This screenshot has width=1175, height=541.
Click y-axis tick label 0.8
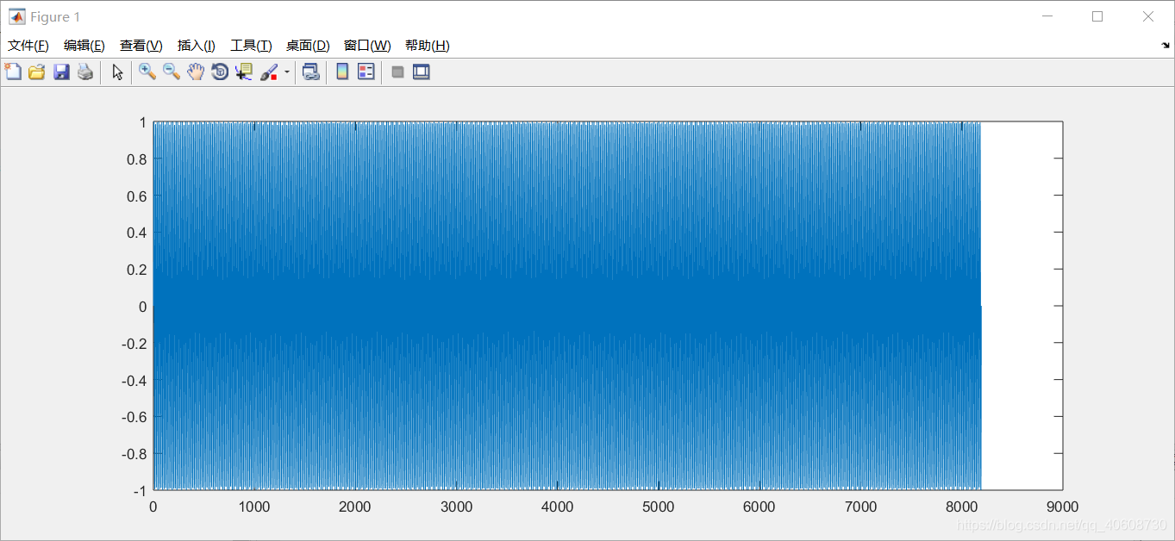pos(136,159)
